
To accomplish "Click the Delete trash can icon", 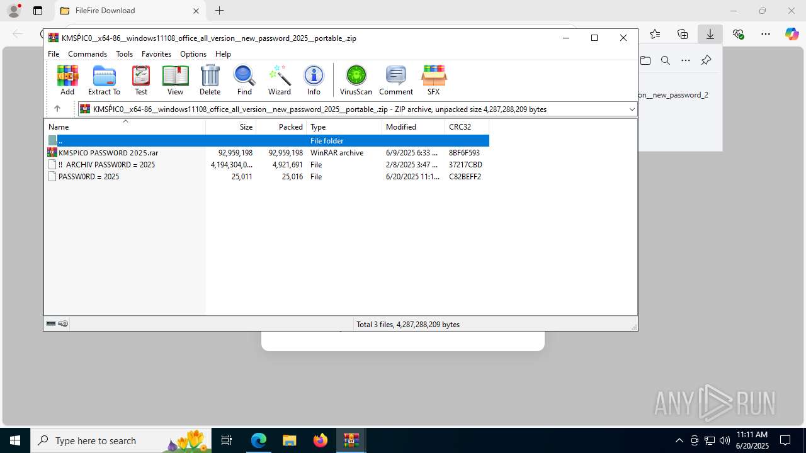I will [210, 80].
